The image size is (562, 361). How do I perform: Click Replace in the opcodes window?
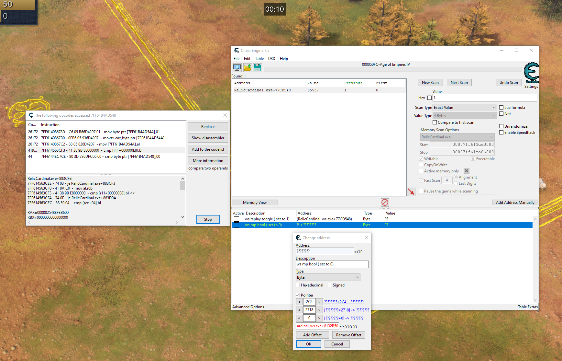coord(208,127)
